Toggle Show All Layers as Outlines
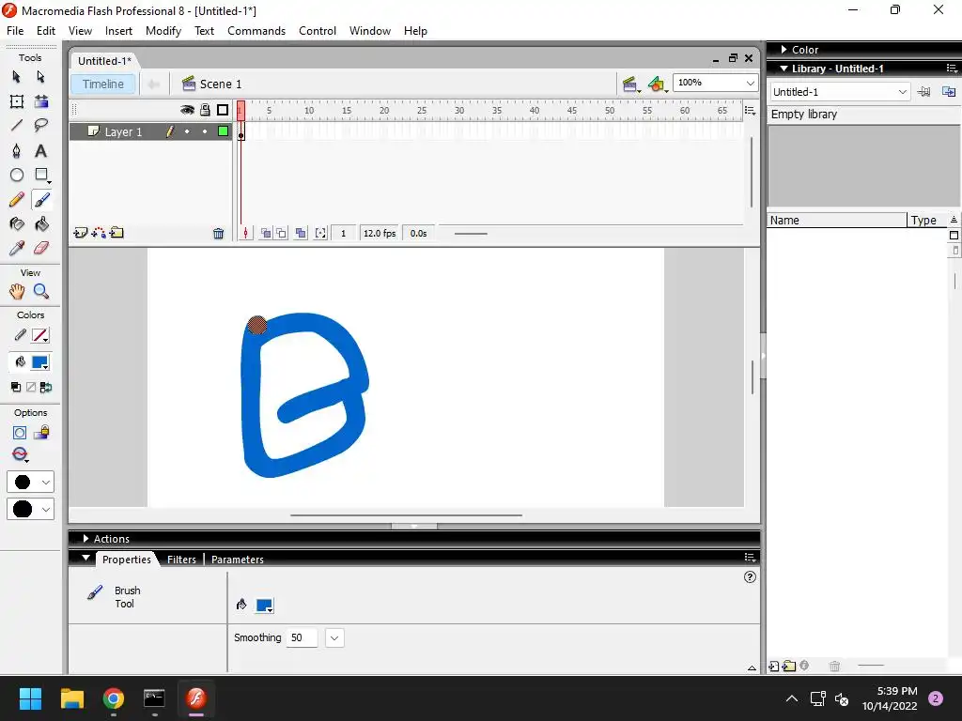The height and width of the screenshot is (721, 962). point(223,110)
